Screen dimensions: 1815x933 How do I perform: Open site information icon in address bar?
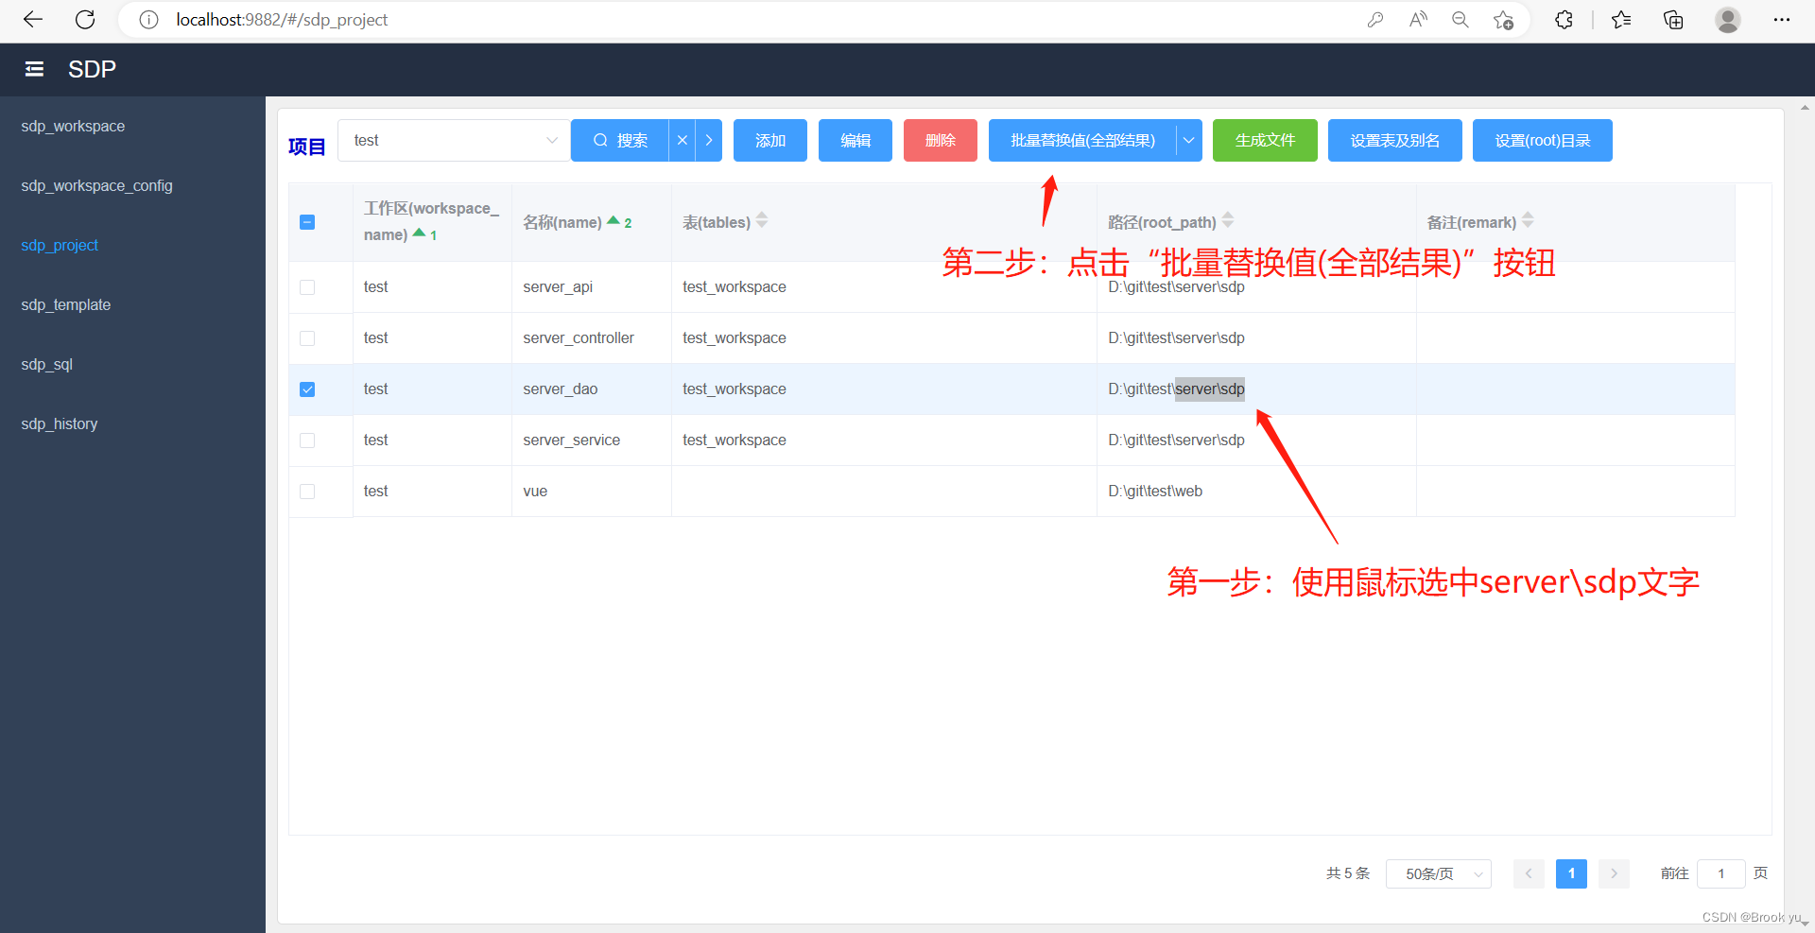click(x=148, y=20)
